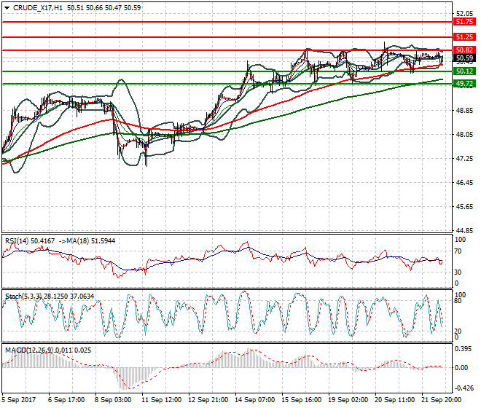Click the Stoch(5,3,3) indicator label

tap(23, 297)
